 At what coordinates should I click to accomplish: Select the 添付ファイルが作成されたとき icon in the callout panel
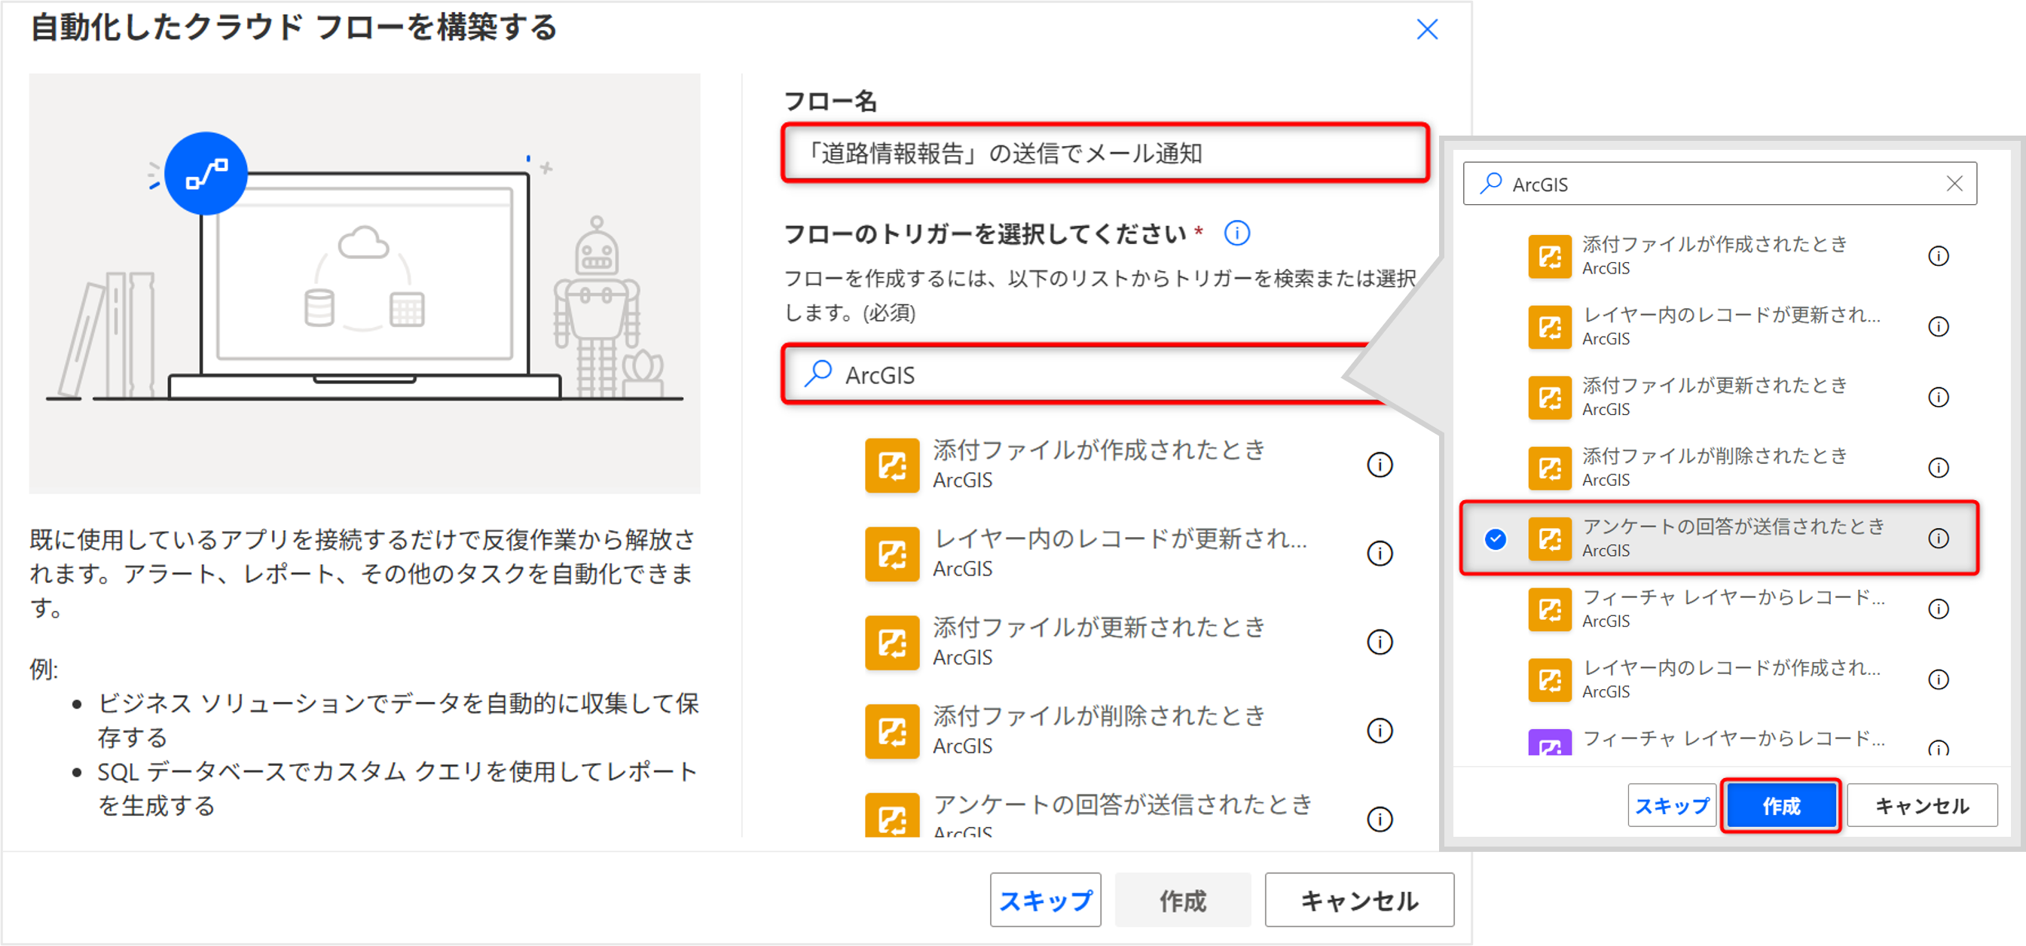click(1549, 256)
